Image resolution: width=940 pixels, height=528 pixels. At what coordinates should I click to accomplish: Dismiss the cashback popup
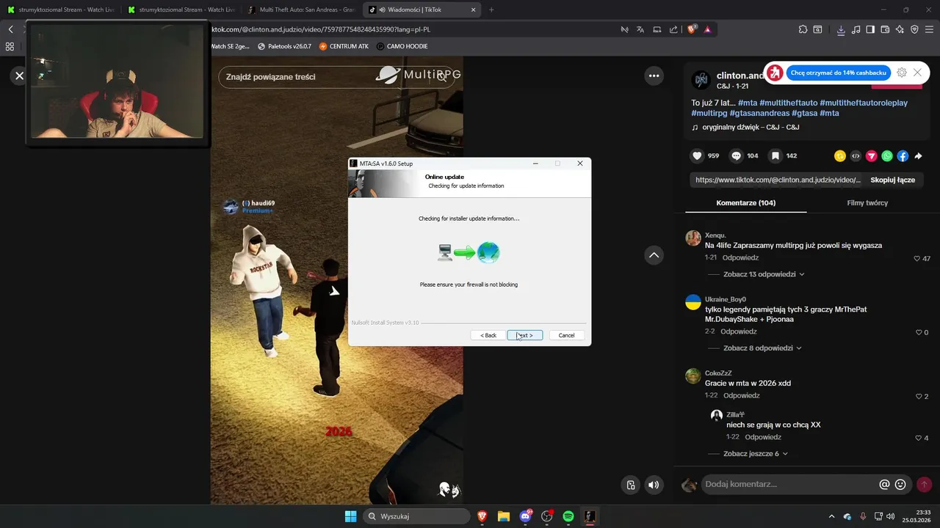click(x=918, y=73)
